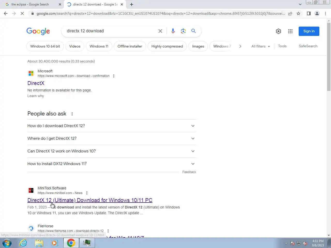Close 'the eclipse' tab
The width and height of the screenshot is (331, 248).
[x=60, y=4]
